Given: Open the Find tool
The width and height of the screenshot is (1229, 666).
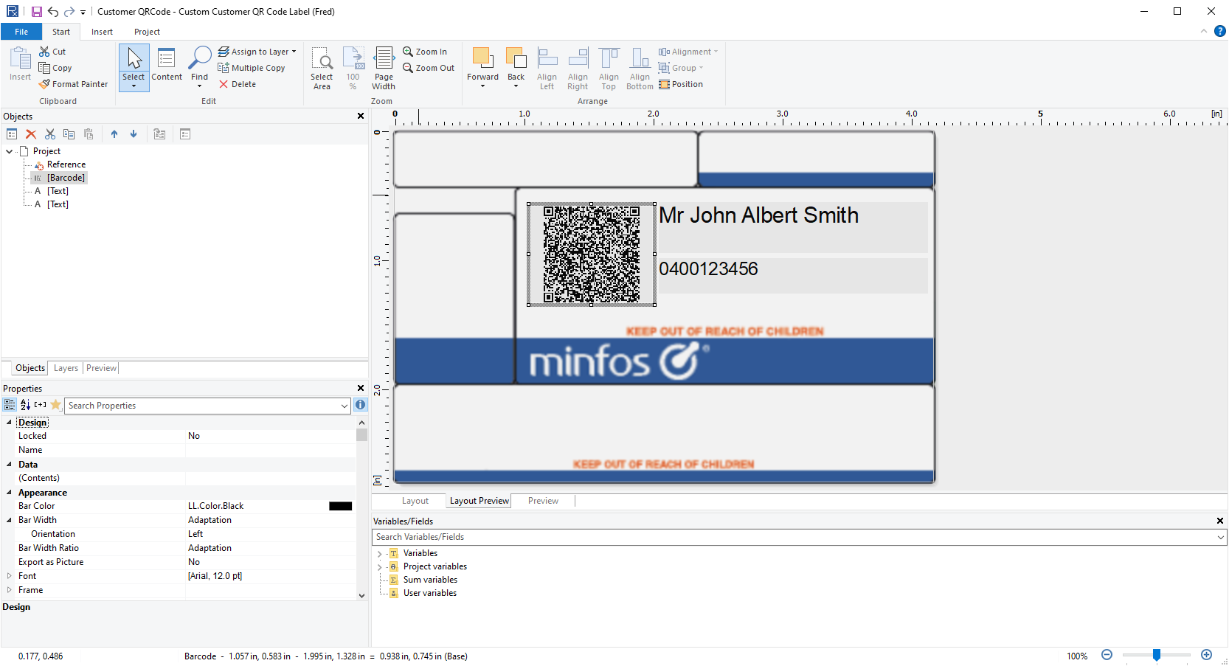Looking at the screenshot, I should (199, 67).
